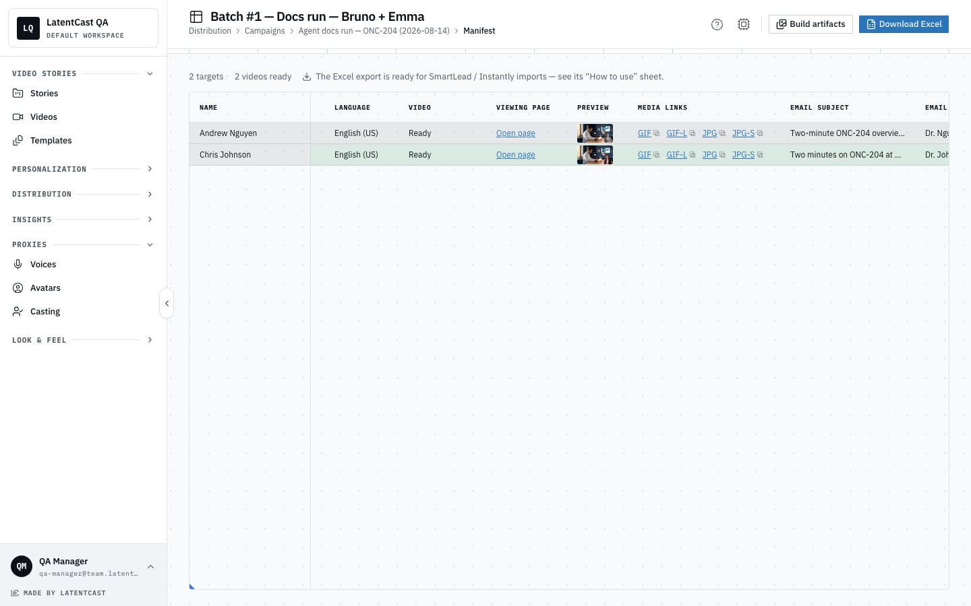971x606 pixels.
Task: Click the Made by LatentCast footer link
Action: (x=59, y=593)
